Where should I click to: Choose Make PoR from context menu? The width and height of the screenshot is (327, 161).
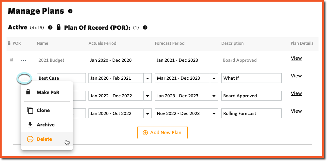[47, 92]
